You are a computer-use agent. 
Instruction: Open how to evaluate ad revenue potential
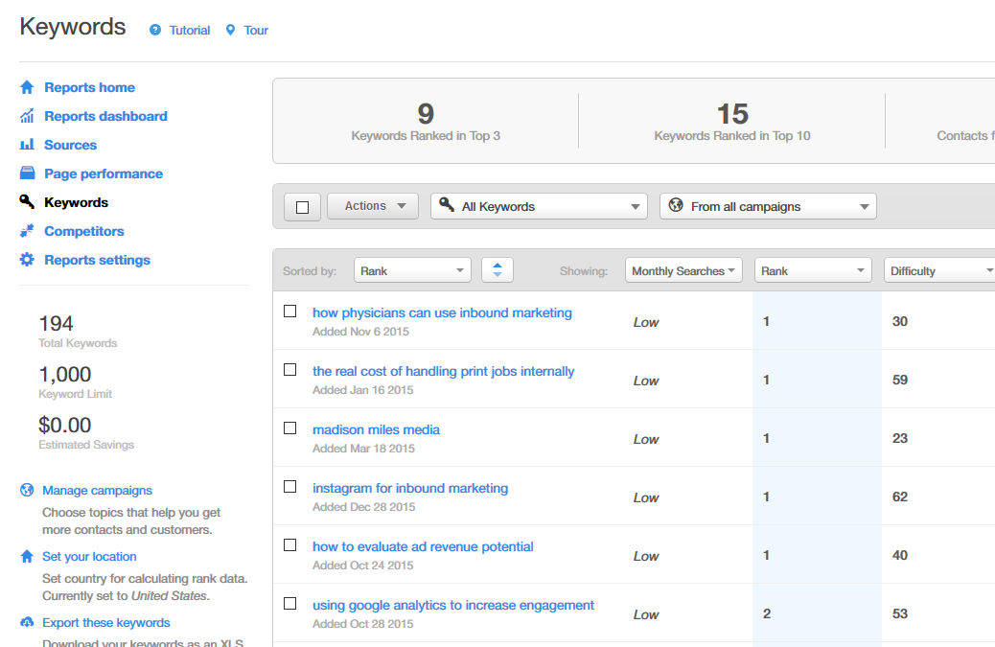pos(424,546)
